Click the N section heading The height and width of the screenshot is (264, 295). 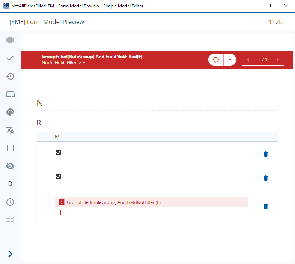(40, 103)
